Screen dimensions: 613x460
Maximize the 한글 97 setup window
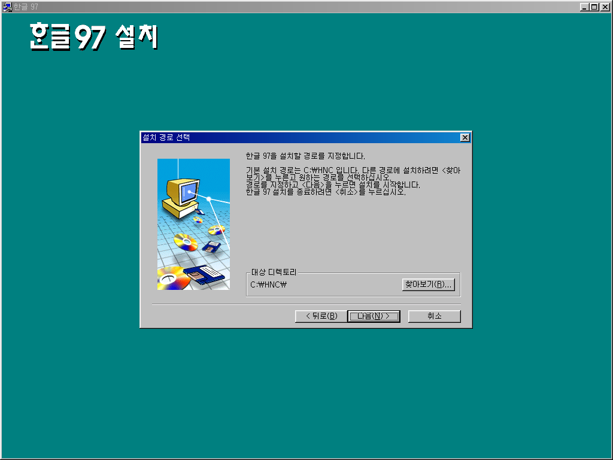[594, 7]
